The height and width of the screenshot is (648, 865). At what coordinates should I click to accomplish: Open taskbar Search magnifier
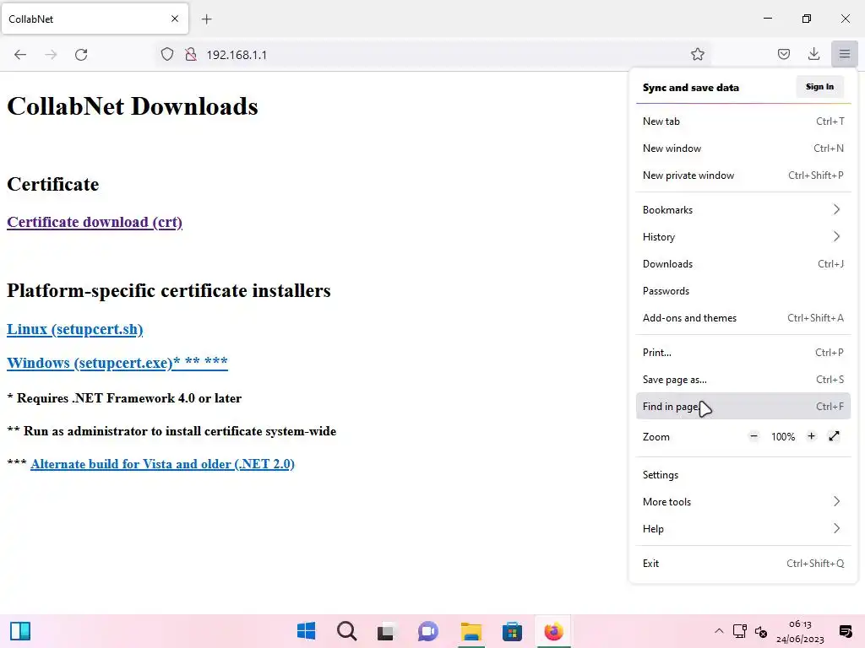coord(347,631)
